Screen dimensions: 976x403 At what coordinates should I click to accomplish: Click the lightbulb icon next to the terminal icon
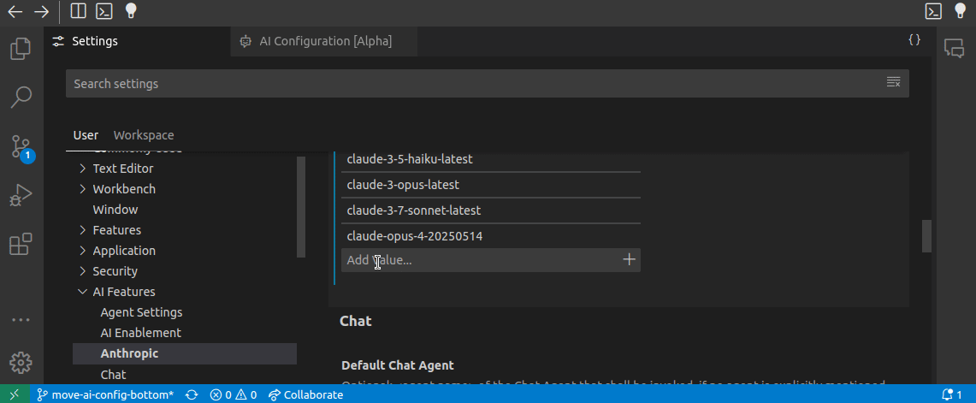(x=131, y=10)
